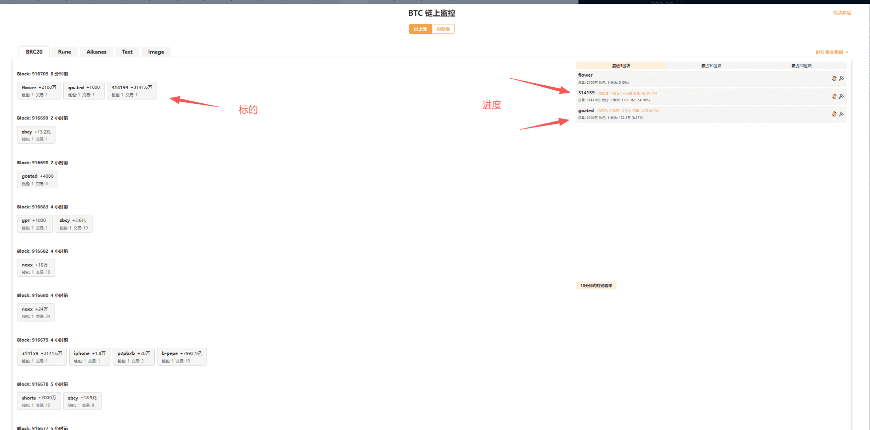Switch to 已上链 on-chain mode
The image size is (870, 430).
420,29
